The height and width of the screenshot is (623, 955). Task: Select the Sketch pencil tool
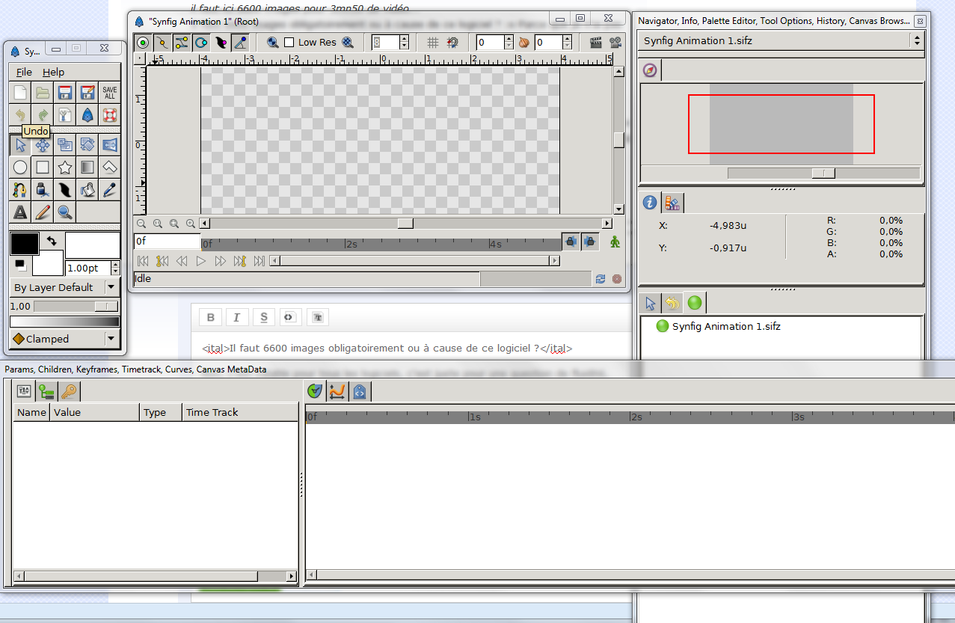coord(43,212)
